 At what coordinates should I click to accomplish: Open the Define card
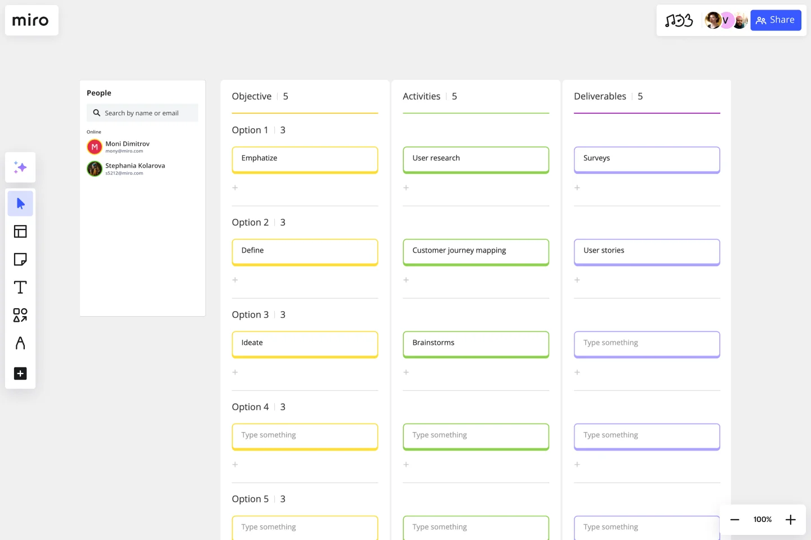305,253
